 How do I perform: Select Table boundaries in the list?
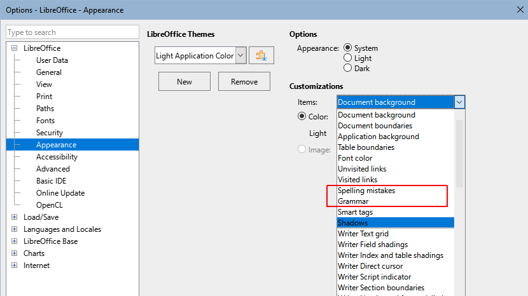click(396, 147)
